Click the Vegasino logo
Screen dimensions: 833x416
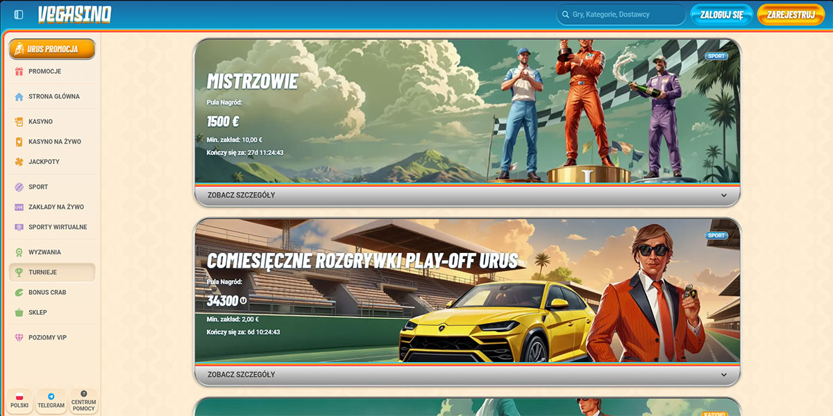(x=74, y=15)
